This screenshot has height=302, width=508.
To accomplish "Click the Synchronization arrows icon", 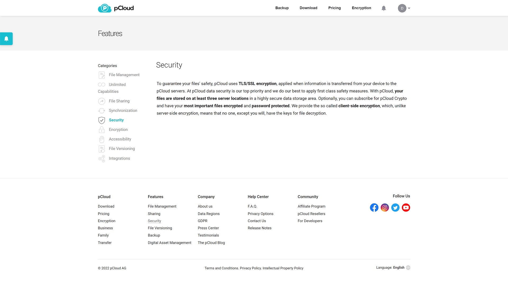I will (102, 111).
